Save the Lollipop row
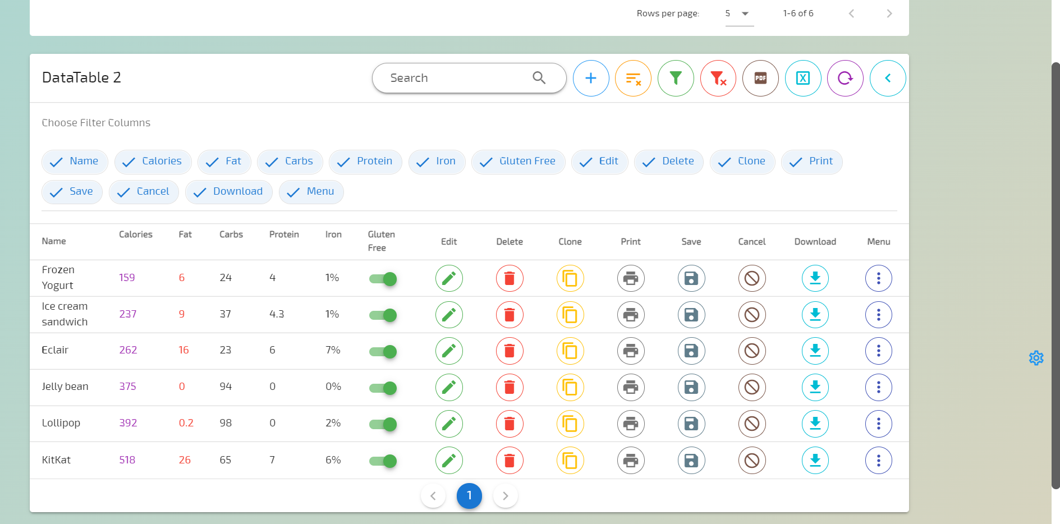Viewport: 1060px width, 524px height. pos(691,424)
